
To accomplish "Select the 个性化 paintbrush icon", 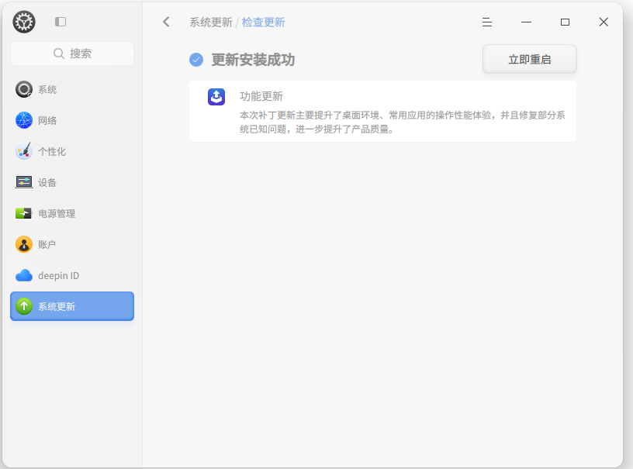I will [x=24, y=151].
